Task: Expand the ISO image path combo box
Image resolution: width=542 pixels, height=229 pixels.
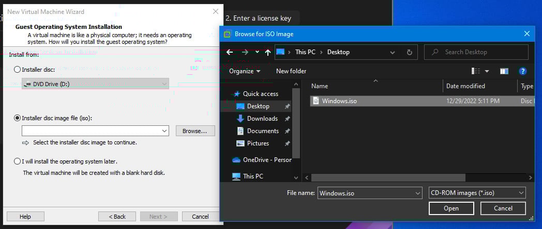Action: click(164, 131)
